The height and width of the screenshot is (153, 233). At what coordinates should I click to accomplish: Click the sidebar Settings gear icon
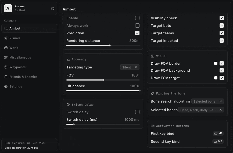coord(6,86)
